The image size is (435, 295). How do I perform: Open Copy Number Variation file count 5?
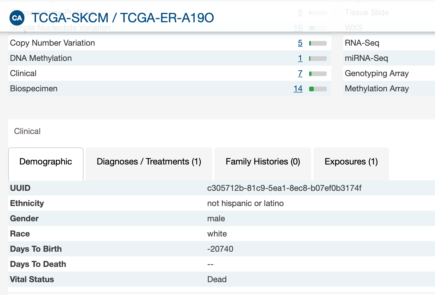(300, 43)
